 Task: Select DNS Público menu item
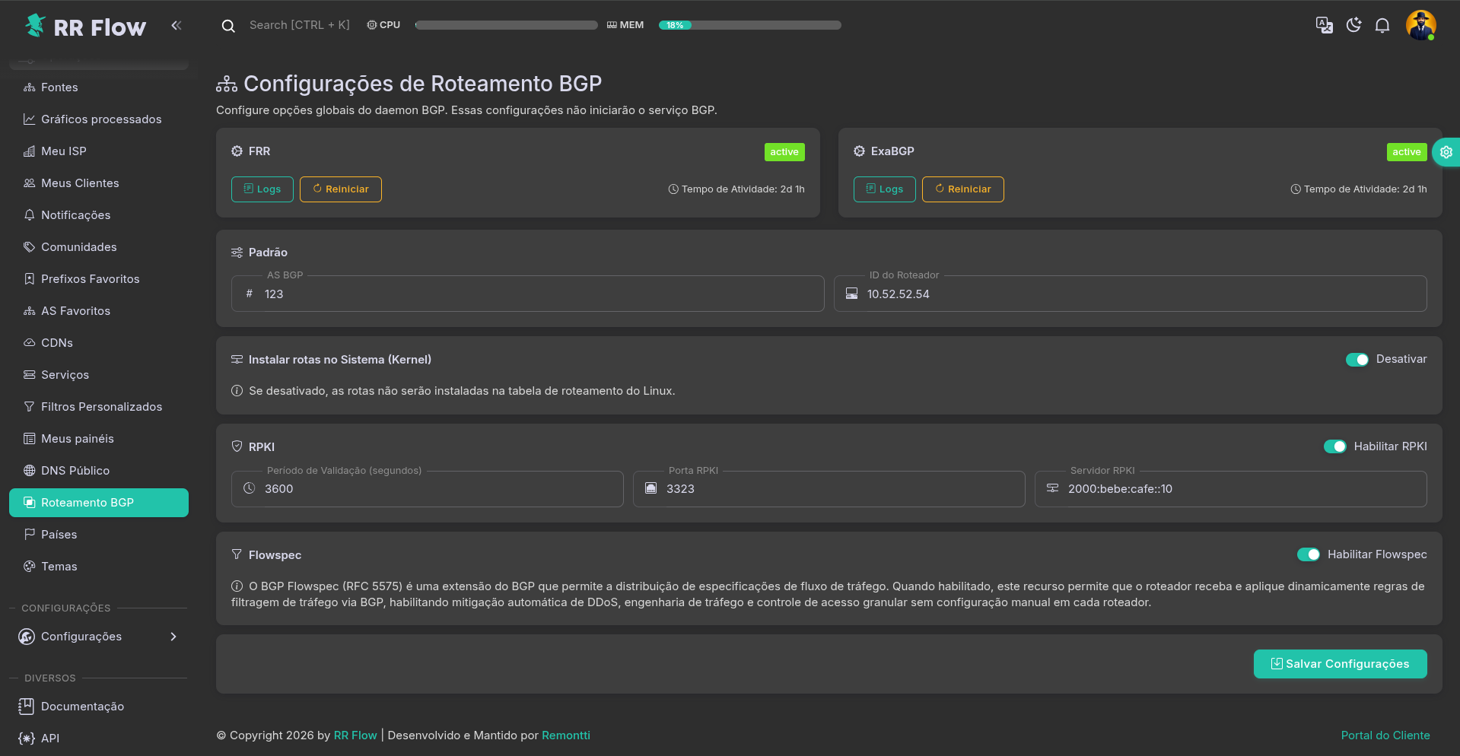(x=75, y=471)
